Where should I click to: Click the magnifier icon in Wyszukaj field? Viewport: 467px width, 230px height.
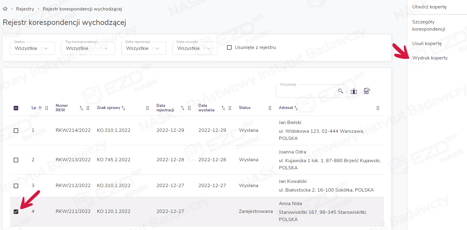340,91
